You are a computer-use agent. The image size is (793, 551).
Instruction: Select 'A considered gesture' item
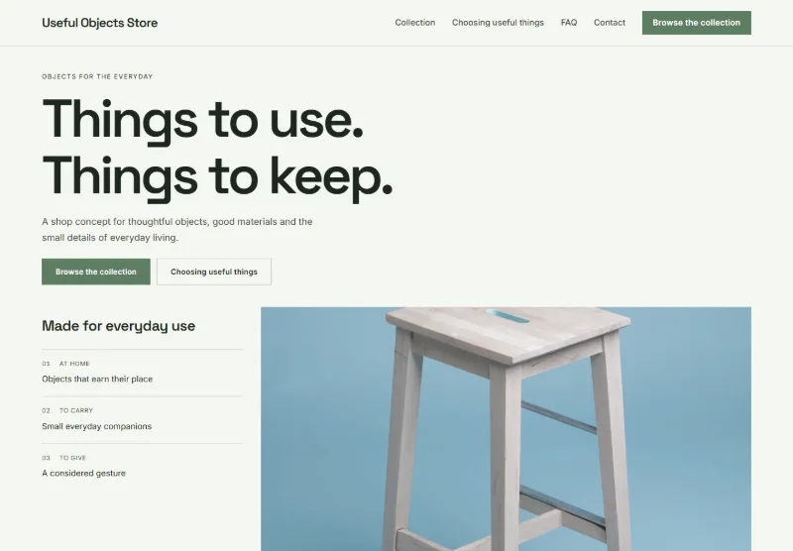(83, 473)
